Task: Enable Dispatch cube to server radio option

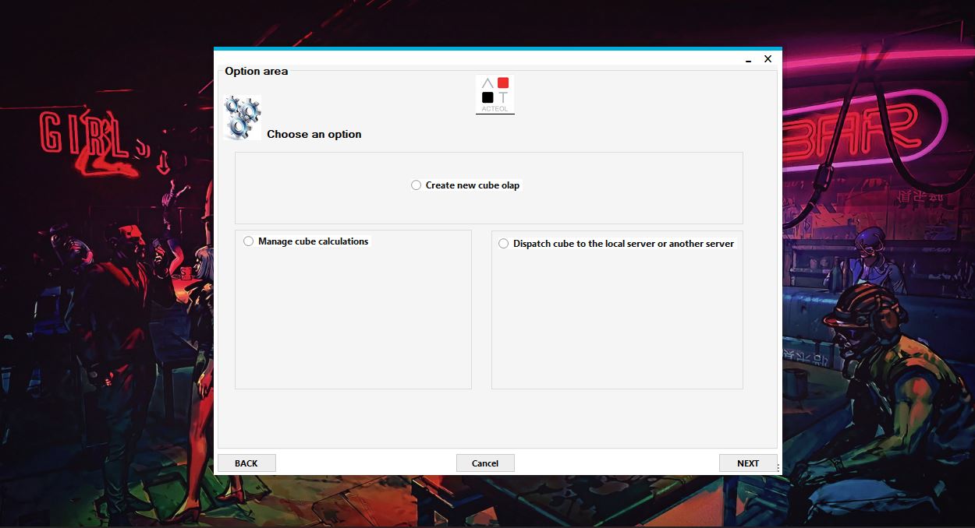Action: (x=504, y=244)
